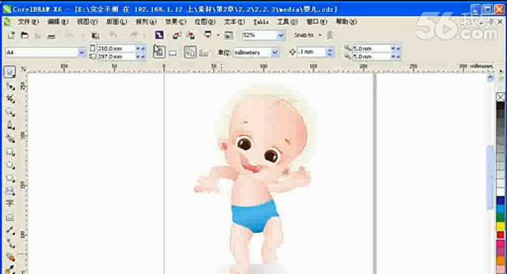Adjust the nudge offset .1 mm stepper

tap(330, 52)
